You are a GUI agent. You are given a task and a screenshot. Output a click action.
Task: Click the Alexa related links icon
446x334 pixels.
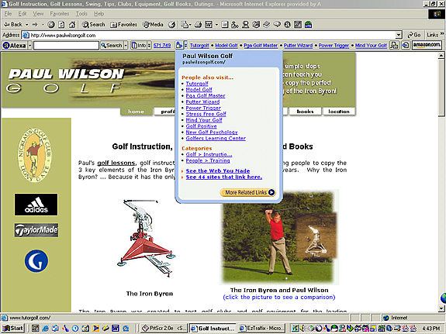[179, 45]
